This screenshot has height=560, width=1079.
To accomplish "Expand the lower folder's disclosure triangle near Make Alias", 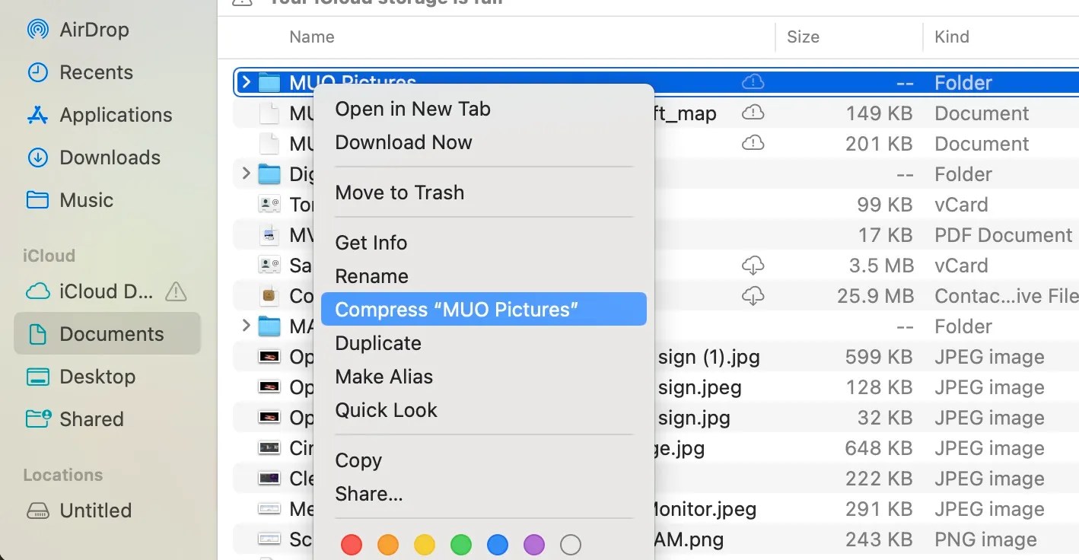I will pyautogui.click(x=245, y=326).
